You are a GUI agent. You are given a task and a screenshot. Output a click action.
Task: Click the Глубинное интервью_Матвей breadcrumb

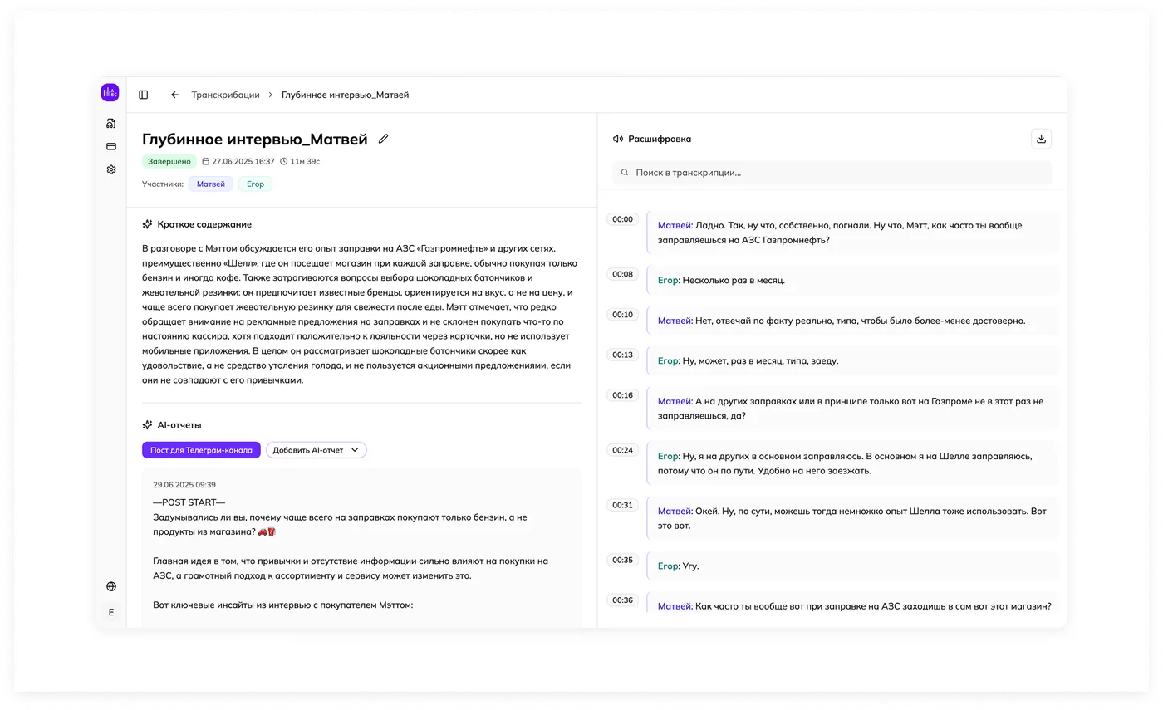tap(345, 95)
